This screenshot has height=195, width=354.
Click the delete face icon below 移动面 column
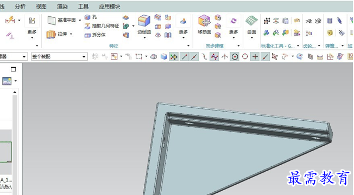(218, 35)
